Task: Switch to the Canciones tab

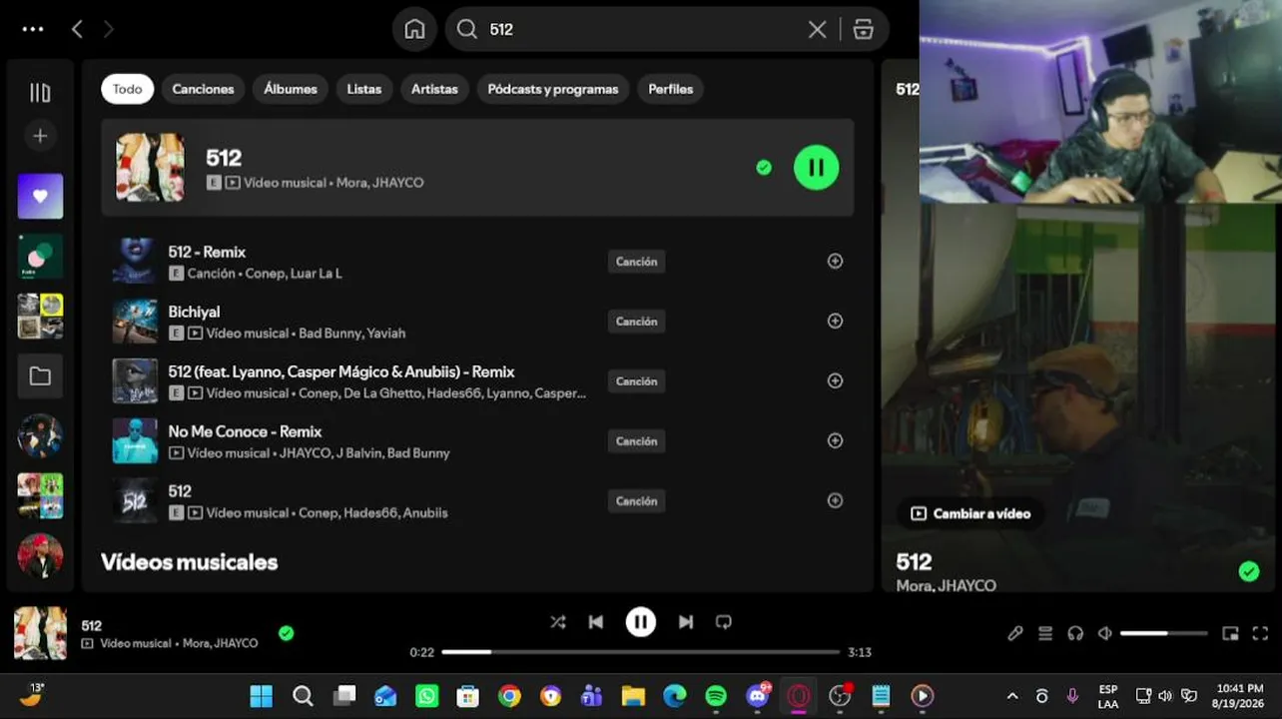Action: (203, 89)
